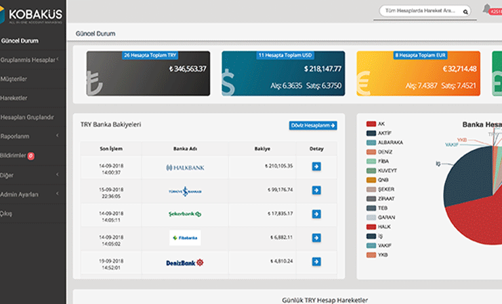Viewport: 502px width, 304px height.
Task: Toggle AK legend color swatch
Action: pyautogui.click(x=371, y=124)
